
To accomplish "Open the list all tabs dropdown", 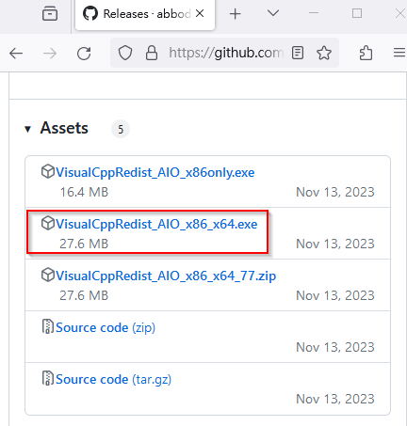I will (x=273, y=13).
